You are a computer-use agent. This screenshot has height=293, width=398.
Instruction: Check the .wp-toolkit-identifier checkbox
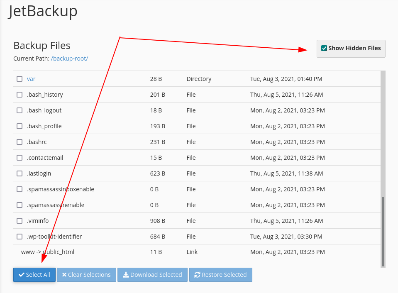(20, 237)
